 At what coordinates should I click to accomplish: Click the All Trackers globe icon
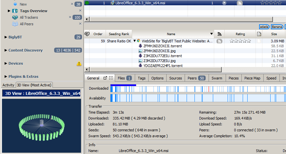(15, 17)
